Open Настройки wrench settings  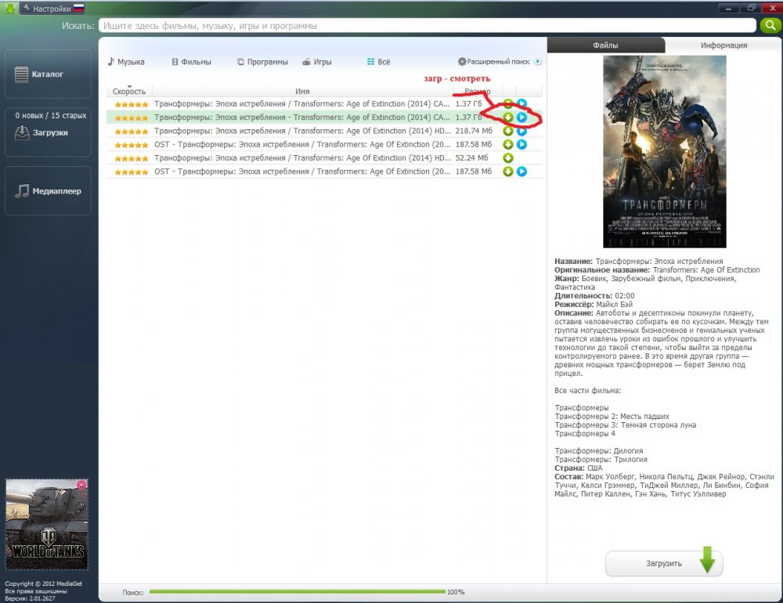pyautogui.click(x=46, y=9)
